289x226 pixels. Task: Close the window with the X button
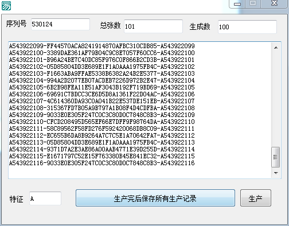pyautogui.click(x=275, y=3)
